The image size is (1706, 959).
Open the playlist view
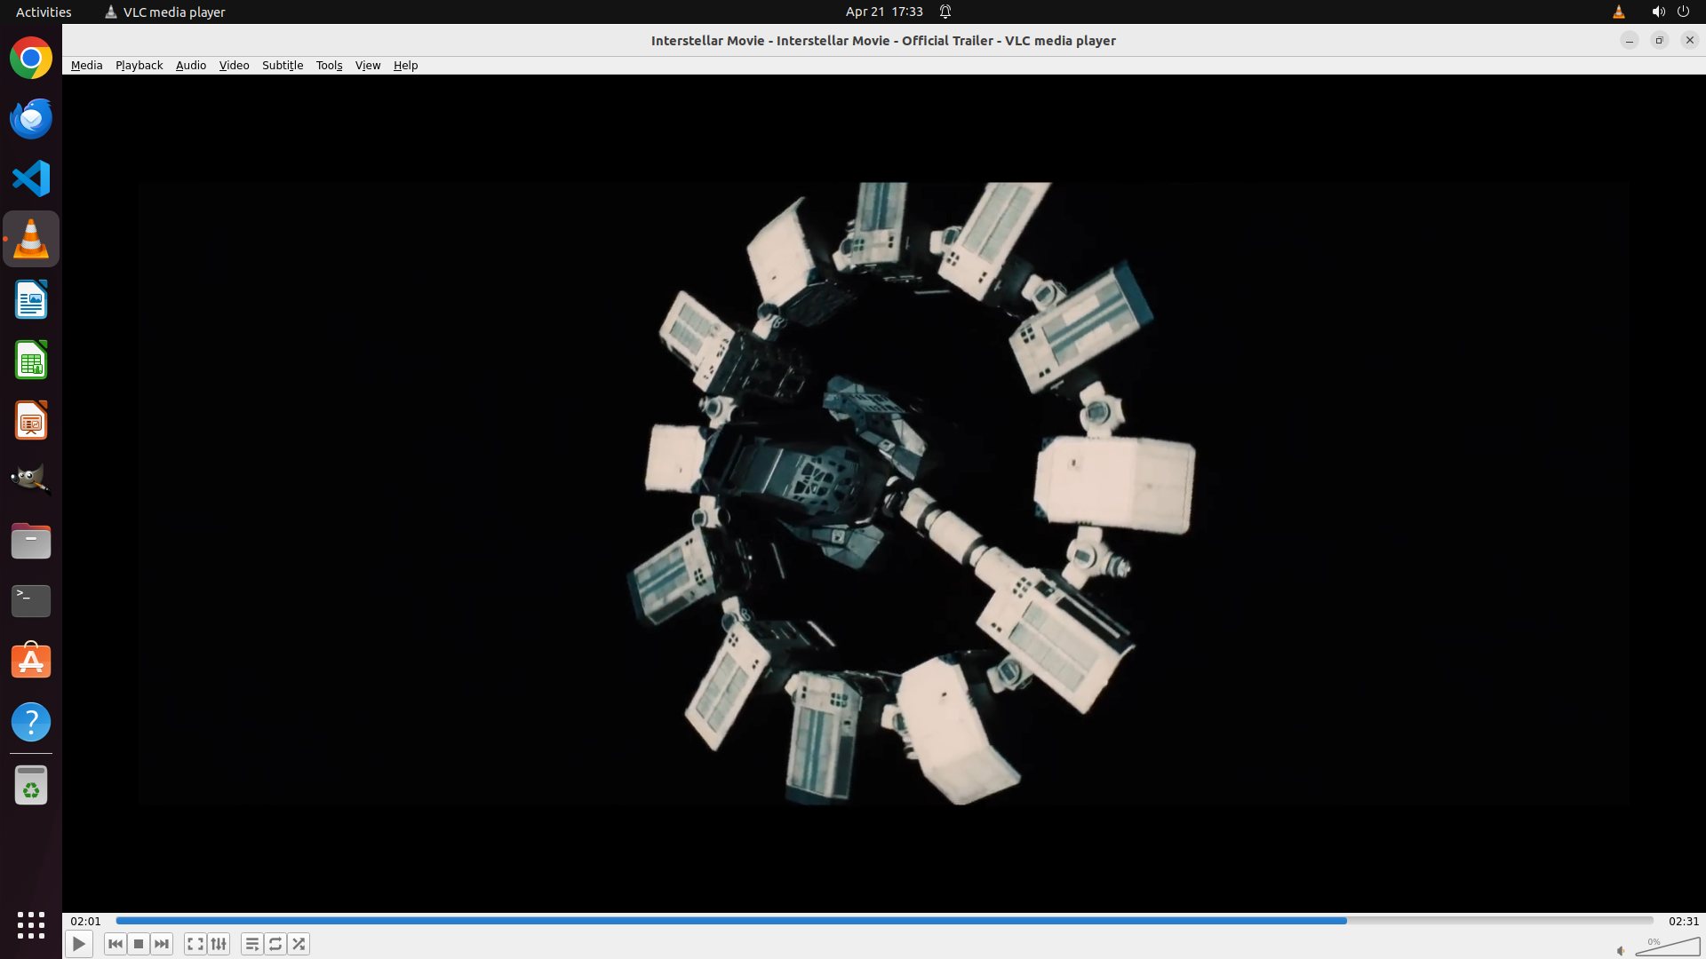point(252,944)
